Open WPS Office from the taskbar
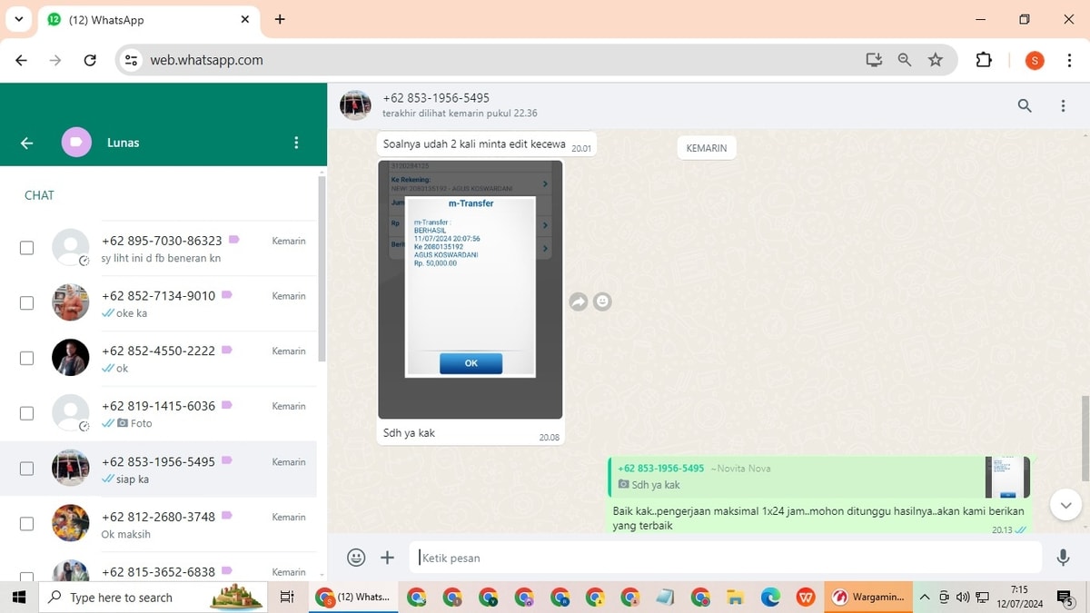 (806, 598)
